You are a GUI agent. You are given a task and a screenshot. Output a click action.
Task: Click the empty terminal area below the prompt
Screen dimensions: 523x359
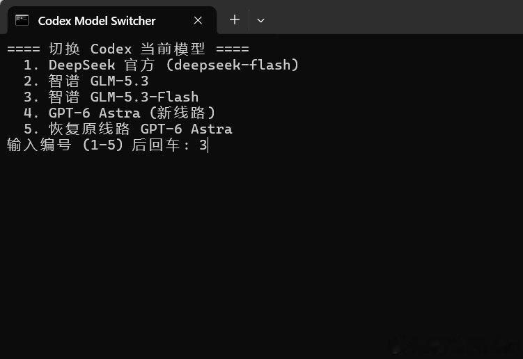pos(262,253)
